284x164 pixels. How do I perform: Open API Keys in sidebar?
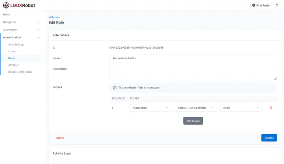pos(13,65)
